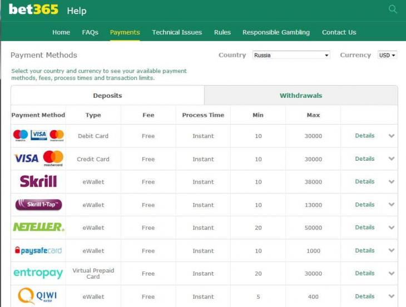Click the bet365 logo

tap(33, 9)
